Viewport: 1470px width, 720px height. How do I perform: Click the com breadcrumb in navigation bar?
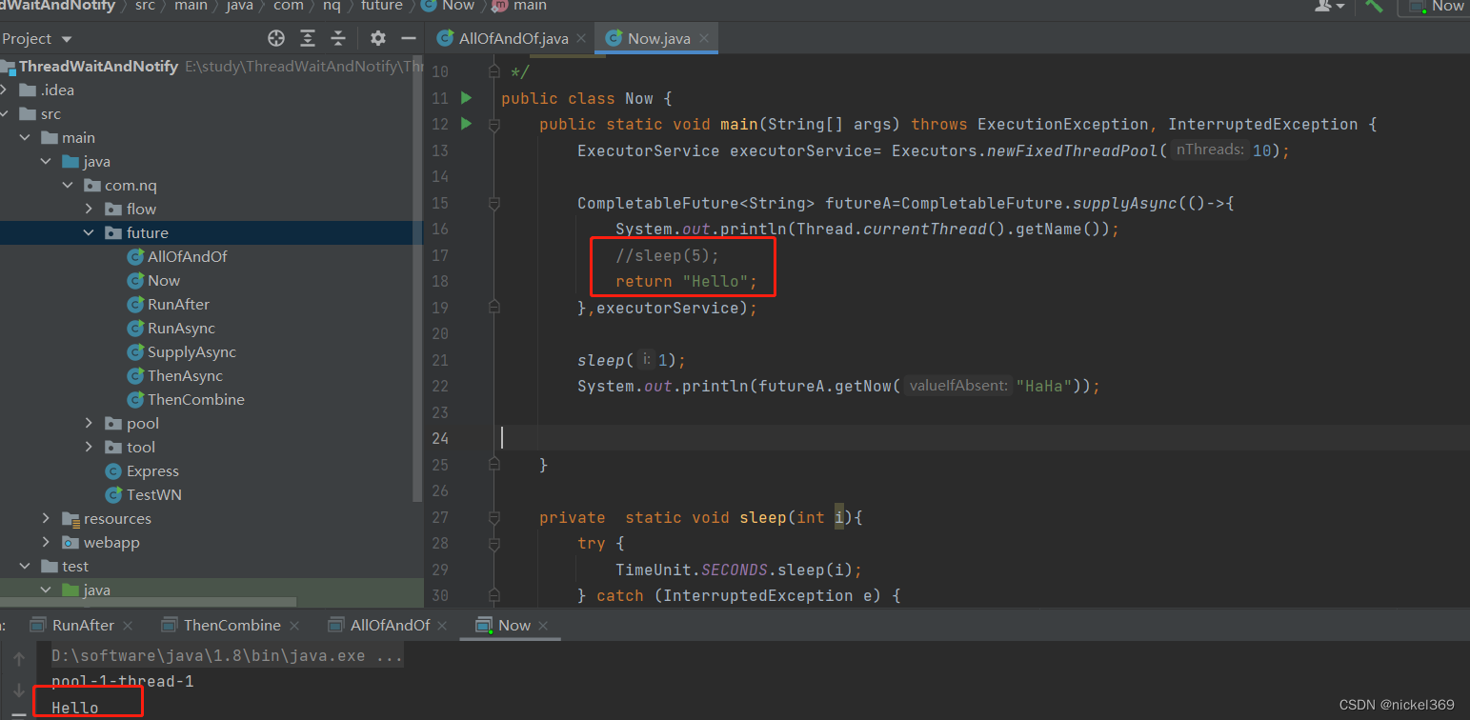[x=288, y=6]
